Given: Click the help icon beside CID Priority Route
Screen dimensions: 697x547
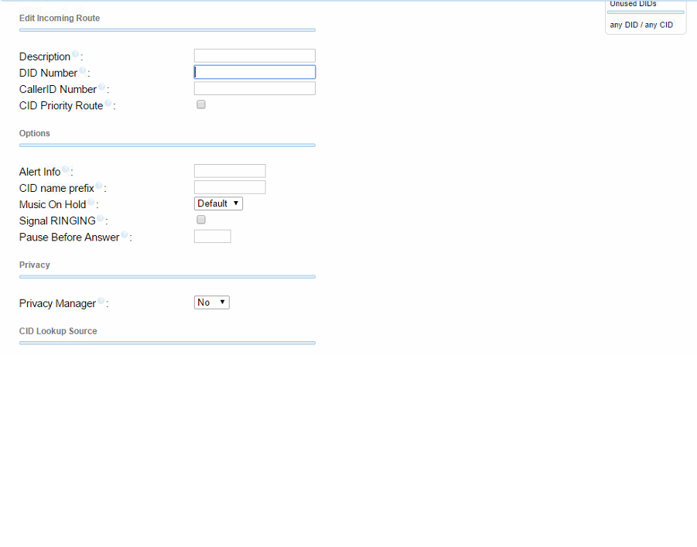Looking at the screenshot, I should pyautogui.click(x=108, y=104).
